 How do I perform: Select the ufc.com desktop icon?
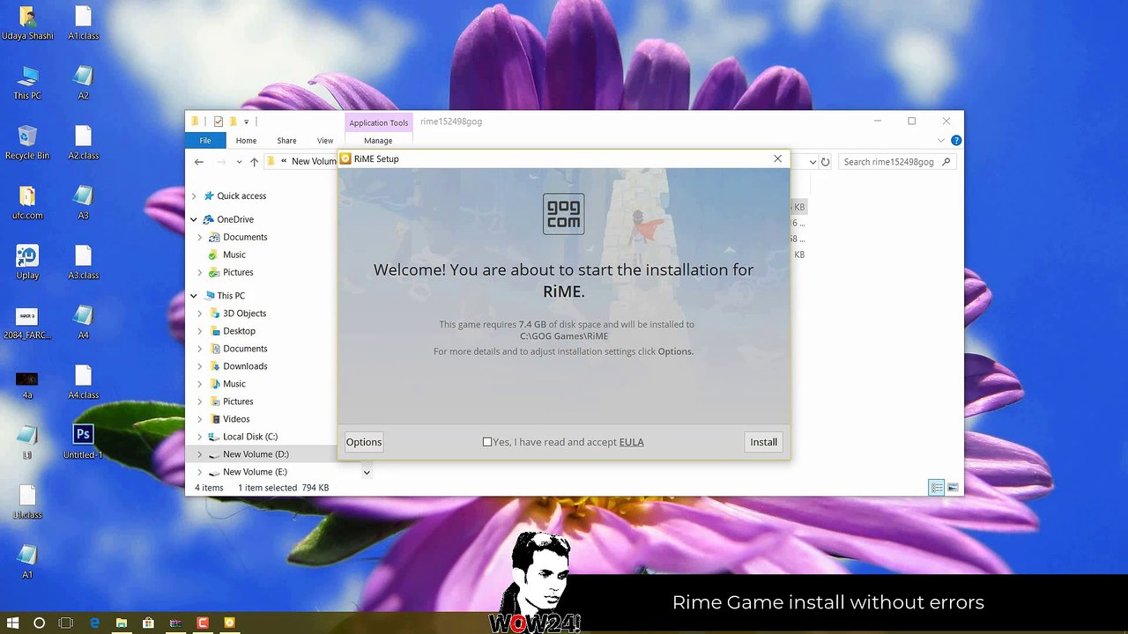click(x=27, y=203)
